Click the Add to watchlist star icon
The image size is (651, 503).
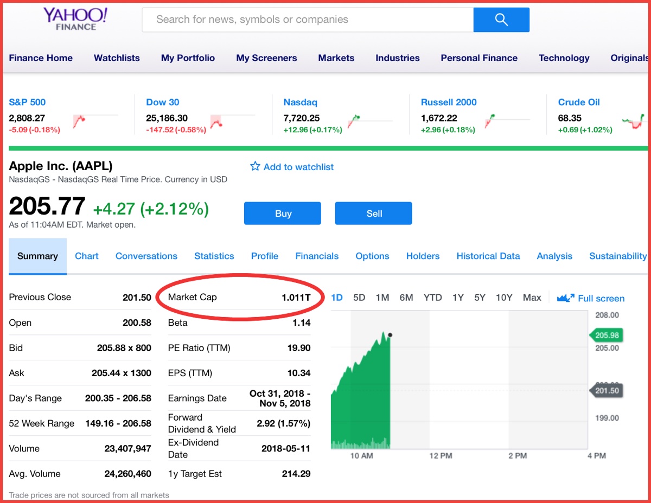255,166
